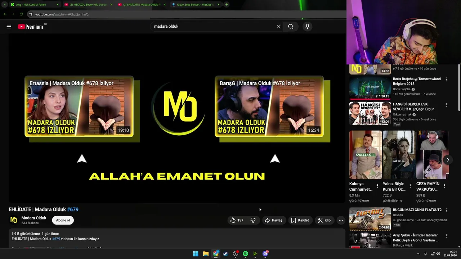Play the Kolonya Cumhuriyeti short thumbnail

(x=366, y=155)
